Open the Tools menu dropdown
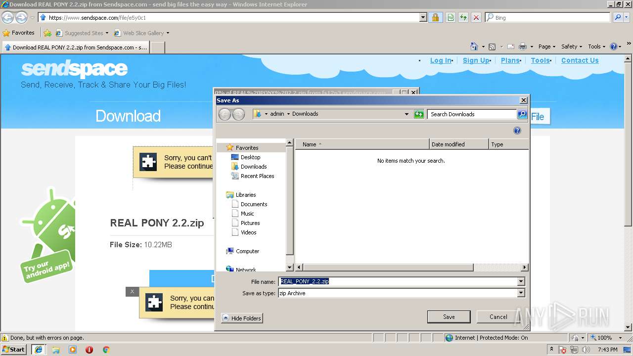633x356 pixels. coord(597,46)
